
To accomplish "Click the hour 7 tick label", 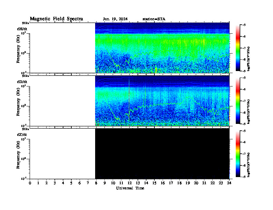I will 88,183.
